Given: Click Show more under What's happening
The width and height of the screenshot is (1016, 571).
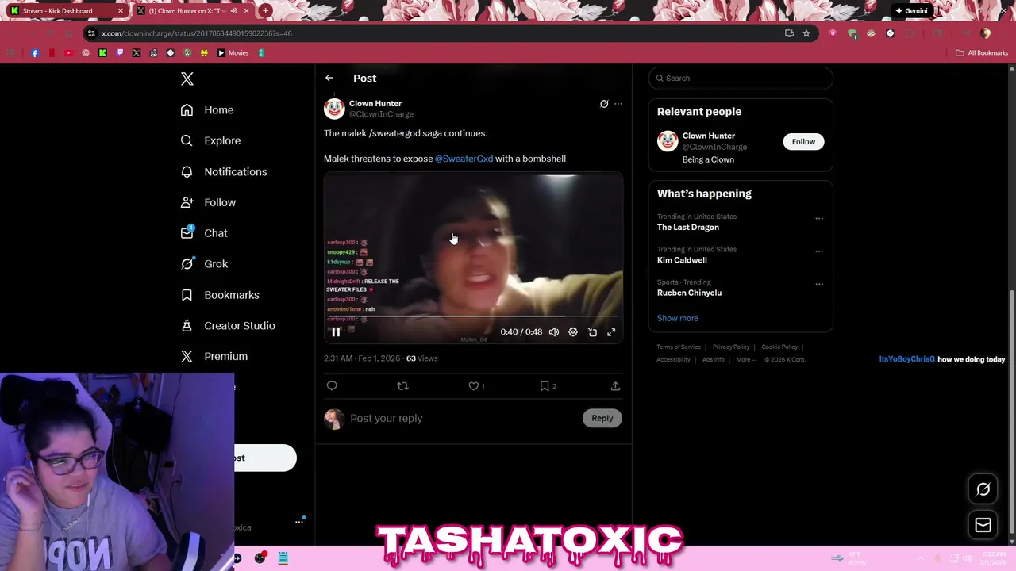Looking at the screenshot, I should (677, 318).
